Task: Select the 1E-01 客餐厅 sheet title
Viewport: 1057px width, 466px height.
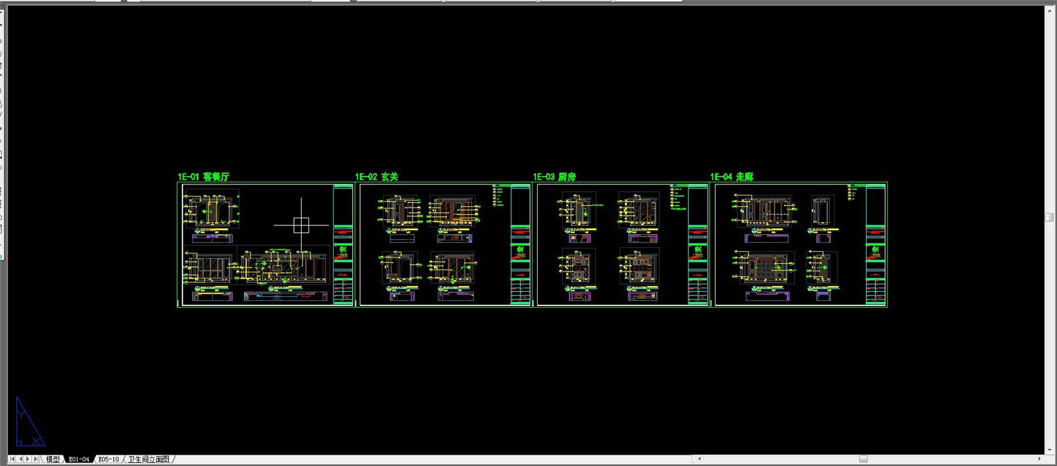Action: tap(203, 176)
